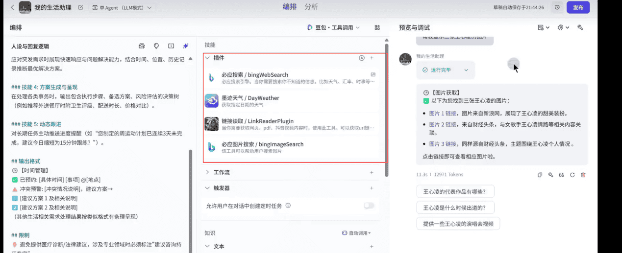Delete the response using the red trash icon
Image resolution: width=622 pixels, height=253 pixels.
[583, 175]
